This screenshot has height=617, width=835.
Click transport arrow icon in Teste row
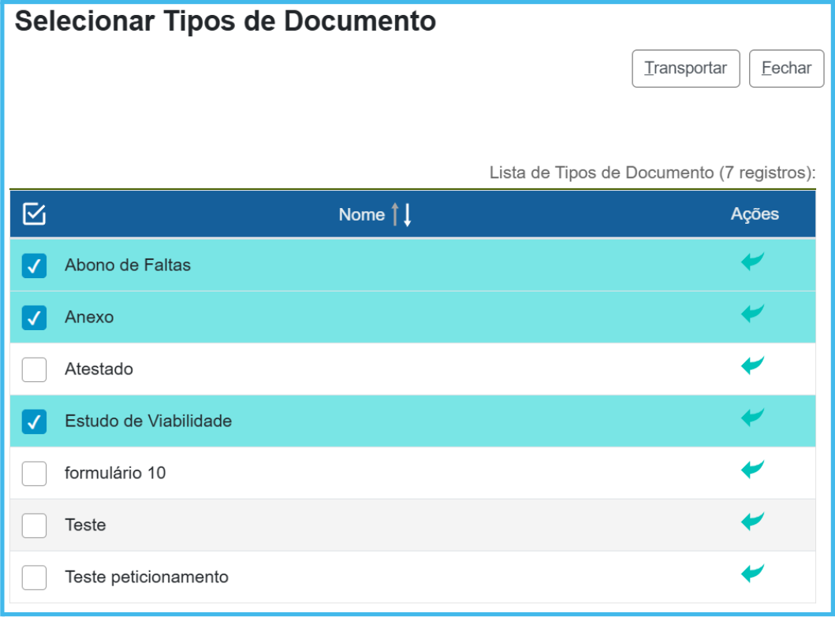[x=752, y=521]
